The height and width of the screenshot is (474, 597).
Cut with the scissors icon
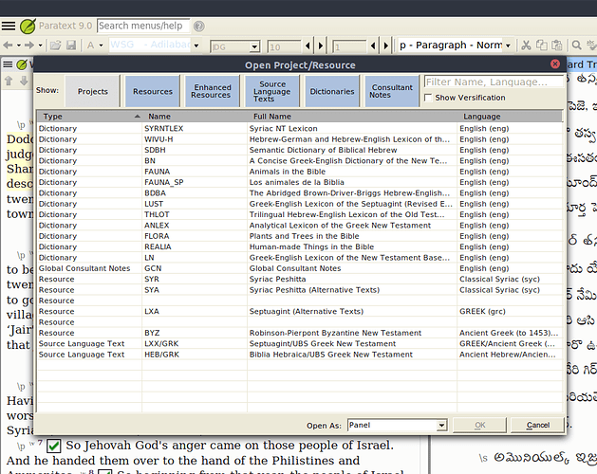pyautogui.click(x=526, y=46)
